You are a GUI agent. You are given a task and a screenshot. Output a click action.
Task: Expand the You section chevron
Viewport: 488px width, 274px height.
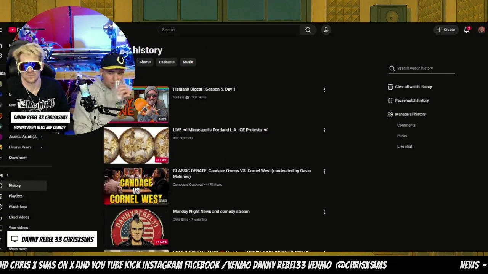(x=7, y=175)
